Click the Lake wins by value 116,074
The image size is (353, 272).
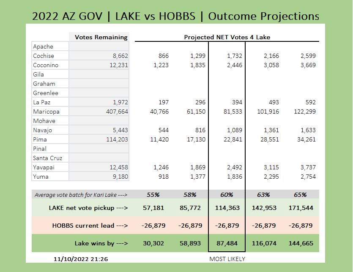pos(264,243)
